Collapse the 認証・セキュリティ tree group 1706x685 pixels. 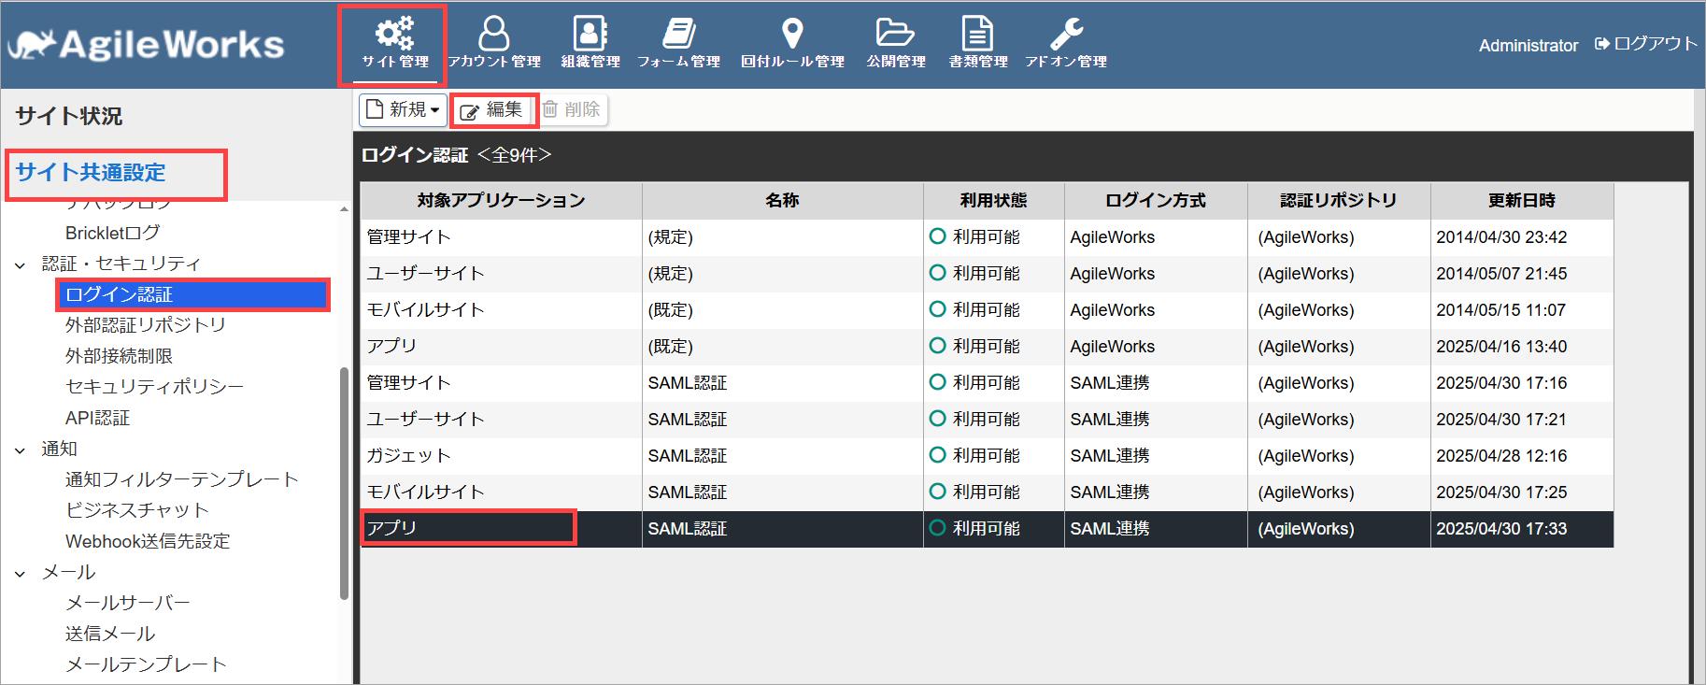20,265
